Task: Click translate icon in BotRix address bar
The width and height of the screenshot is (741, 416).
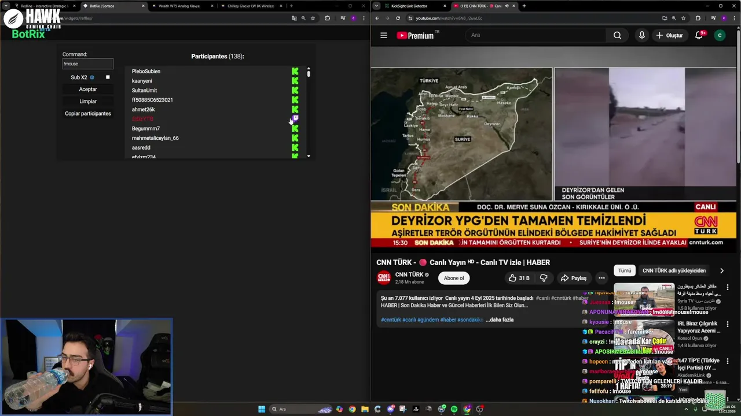Action: [294, 18]
